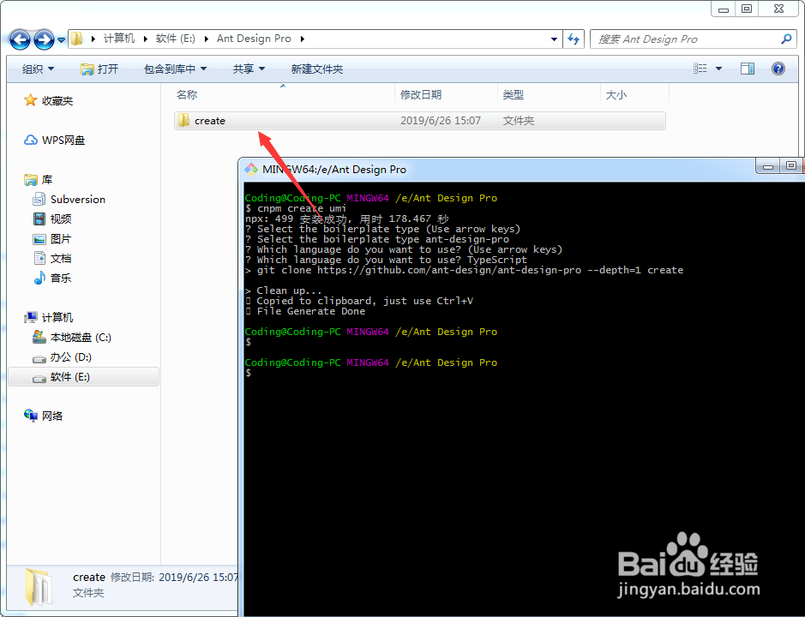Open the more view options dropdown arrow
This screenshot has width=805, height=617.
pyautogui.click(x=718, y=69)
